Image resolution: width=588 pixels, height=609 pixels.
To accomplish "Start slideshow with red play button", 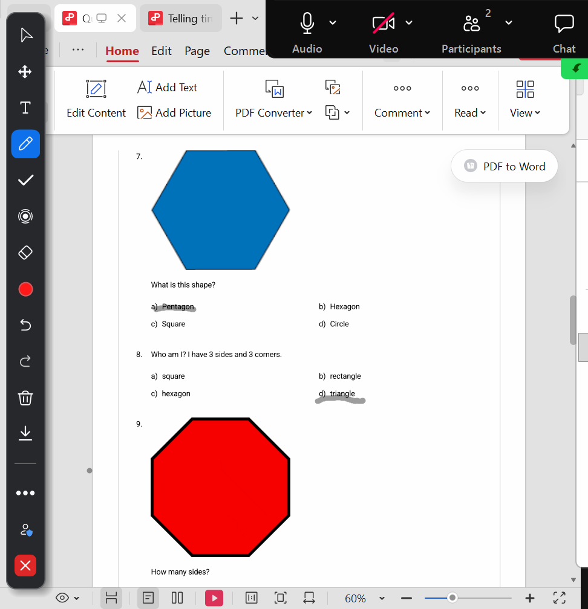I will 214,598.
